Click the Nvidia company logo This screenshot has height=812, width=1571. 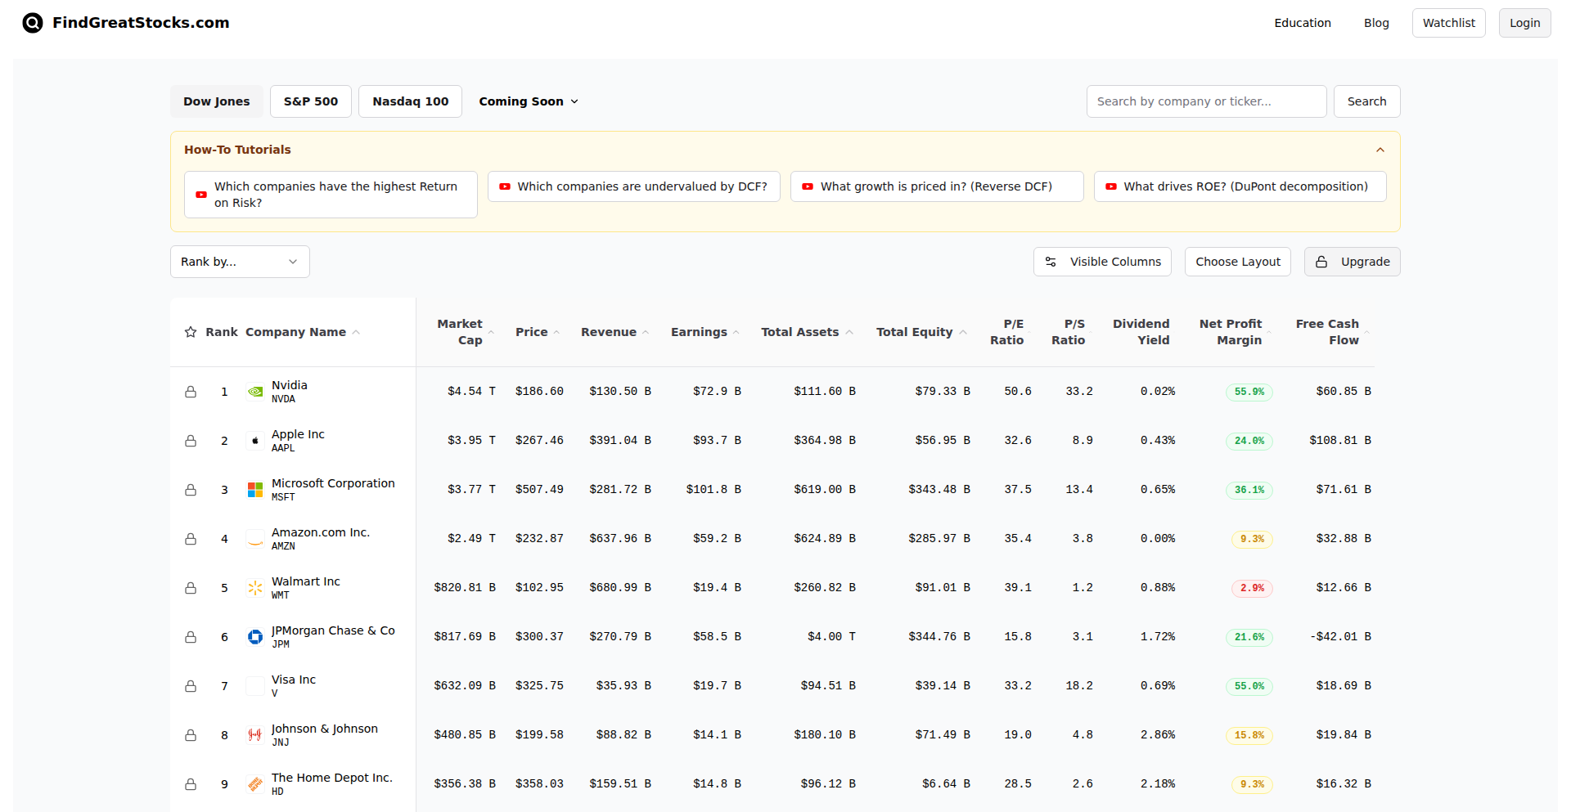pos(255,391)
